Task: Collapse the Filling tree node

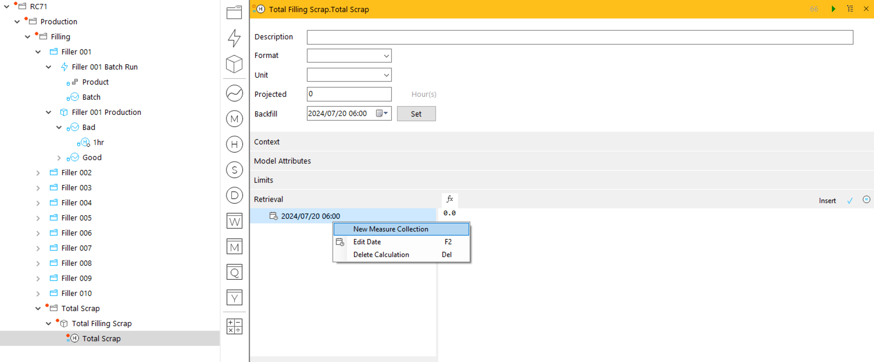Action: (x=27, y=37)
